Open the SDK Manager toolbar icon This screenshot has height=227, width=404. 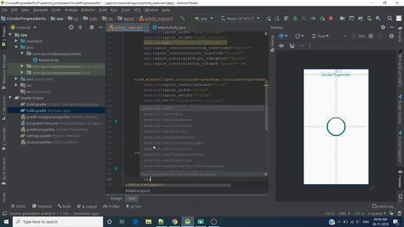(x=378, y=18)
